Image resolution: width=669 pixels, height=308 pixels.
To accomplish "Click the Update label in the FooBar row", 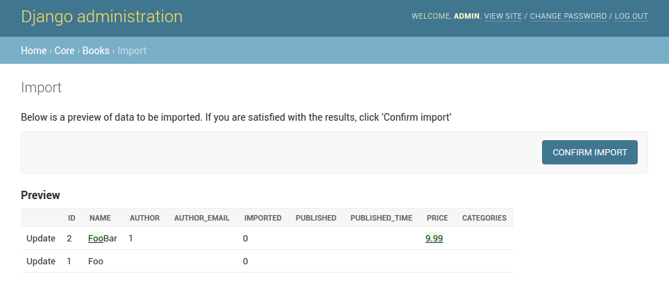I will point(41,239).
